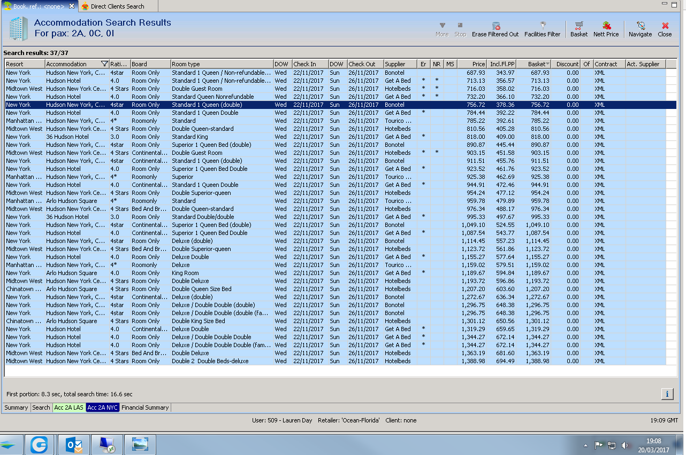Image resolution: width=686 pixels, height=455 pixels.
Task: Select the Double King Size Bed row
Action: (x=340, y=321)
